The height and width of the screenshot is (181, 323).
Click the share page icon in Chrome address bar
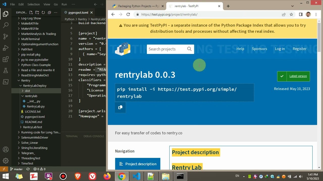[284, 14]
